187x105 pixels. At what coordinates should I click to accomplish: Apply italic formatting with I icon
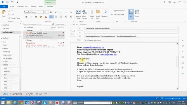(31, 17)
